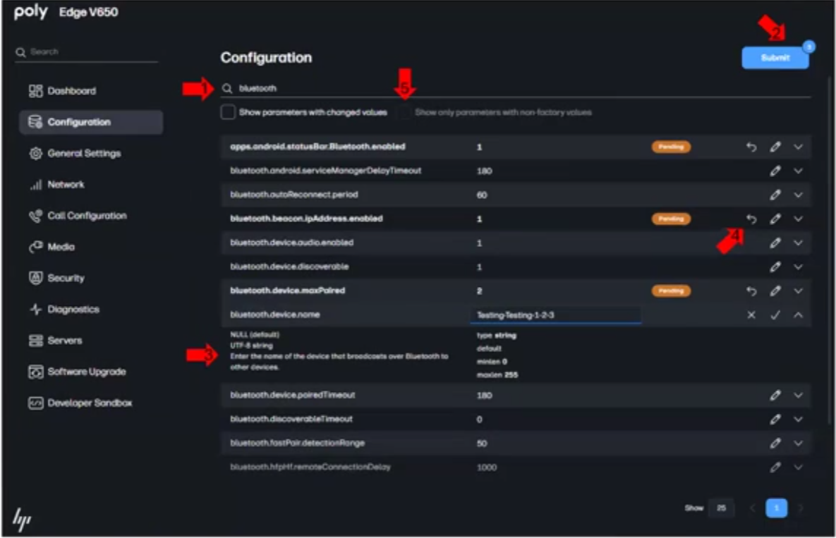Image resolution: width=836 pixels, height=538 pixels.
Task: Enable Show only parameters with non-factory values checkbox
Action: [404, 112]
